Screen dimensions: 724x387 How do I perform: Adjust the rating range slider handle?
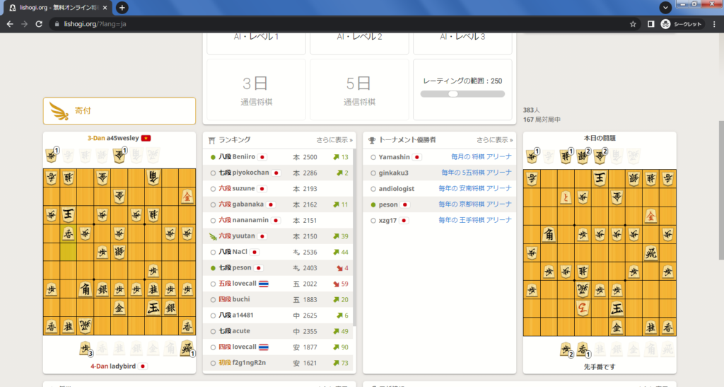[x=453, y=94]
